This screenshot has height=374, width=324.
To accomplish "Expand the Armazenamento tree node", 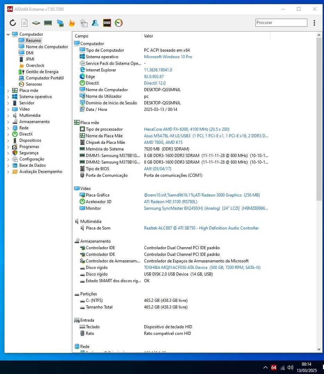I will 8,122.
